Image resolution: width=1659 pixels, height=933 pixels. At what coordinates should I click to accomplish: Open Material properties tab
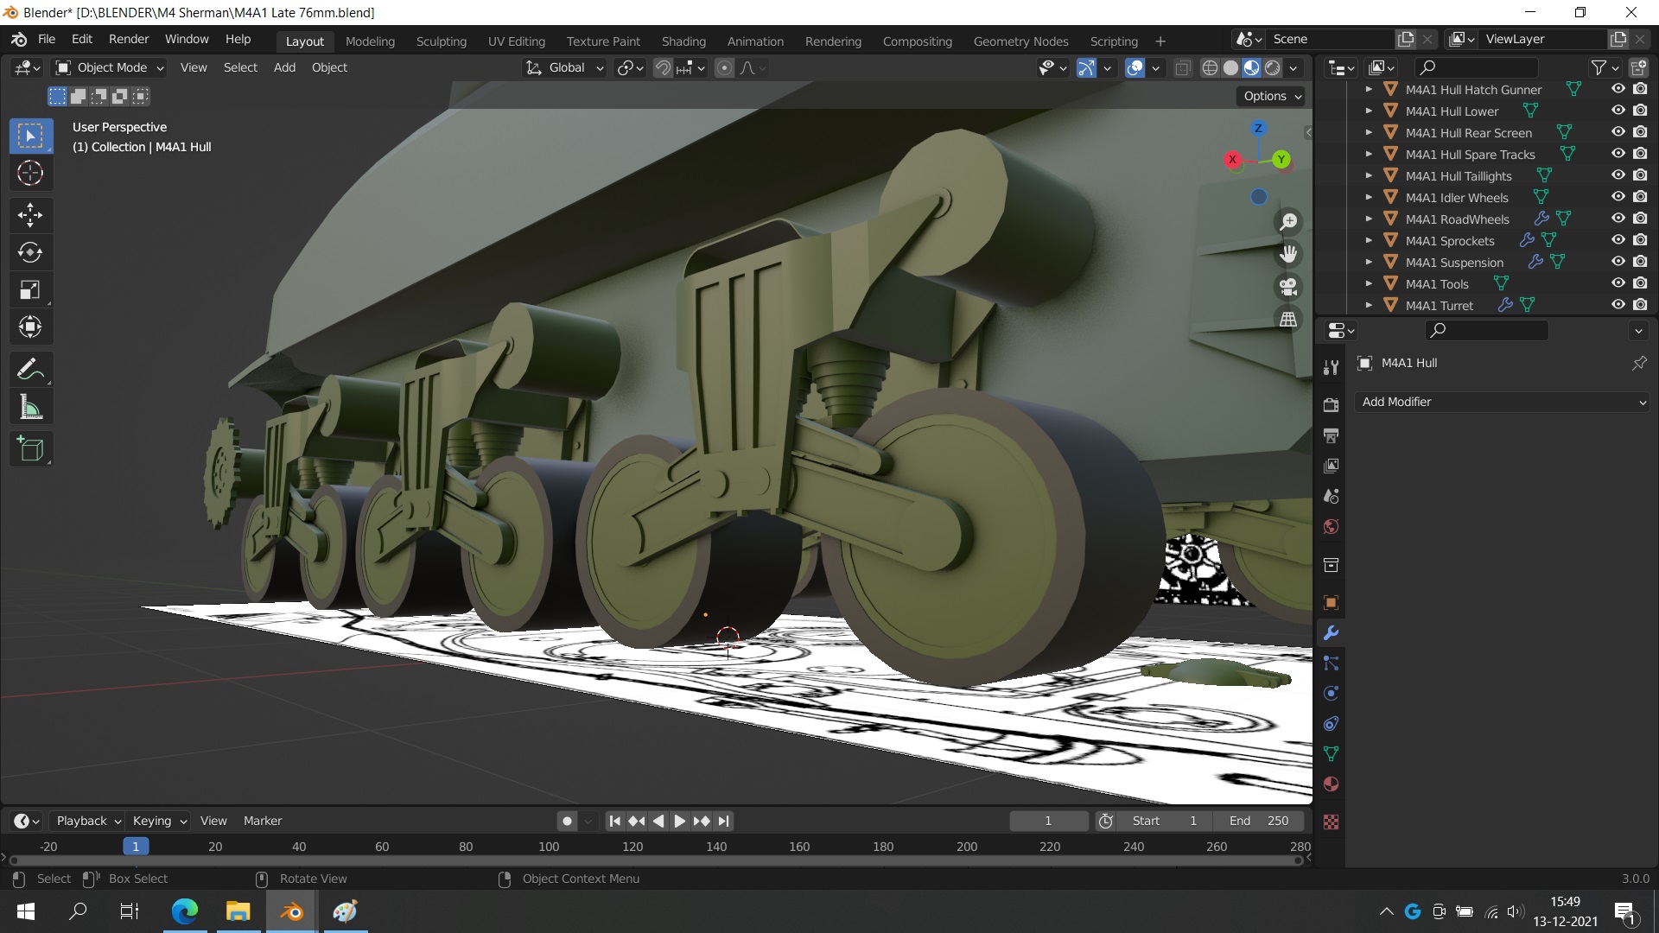[x=1331, y=784]
